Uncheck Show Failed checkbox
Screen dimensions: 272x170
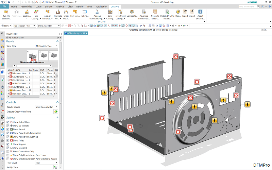point(8,140)
